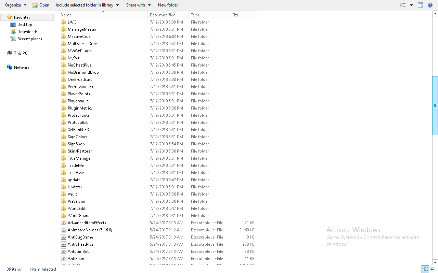The image size is (438, 273).
Task: Select the MassiveCore folder icon
Action: click(x=64, y=37)
